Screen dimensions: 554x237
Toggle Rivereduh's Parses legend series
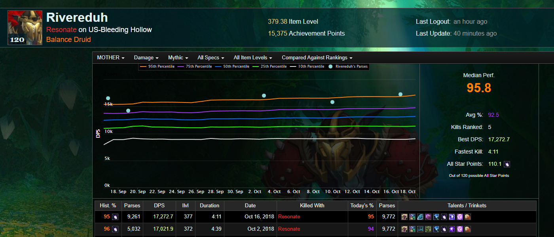[x=348, y=66]
